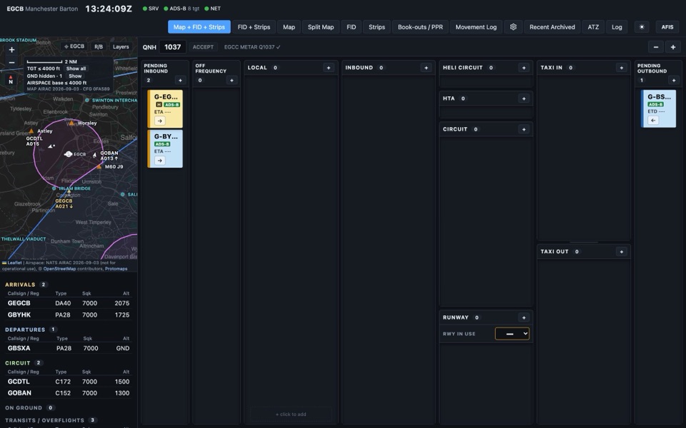This screenshot has width=686, height=428.
Task: Add a strip to the Runway bay
Action: click(524, 317)
